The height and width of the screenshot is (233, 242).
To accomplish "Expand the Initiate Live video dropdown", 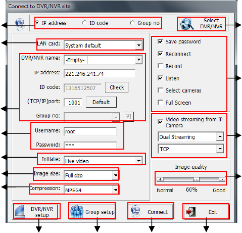I will coord(139,161).
